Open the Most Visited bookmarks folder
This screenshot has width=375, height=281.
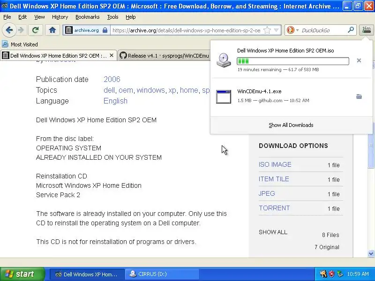20,44
